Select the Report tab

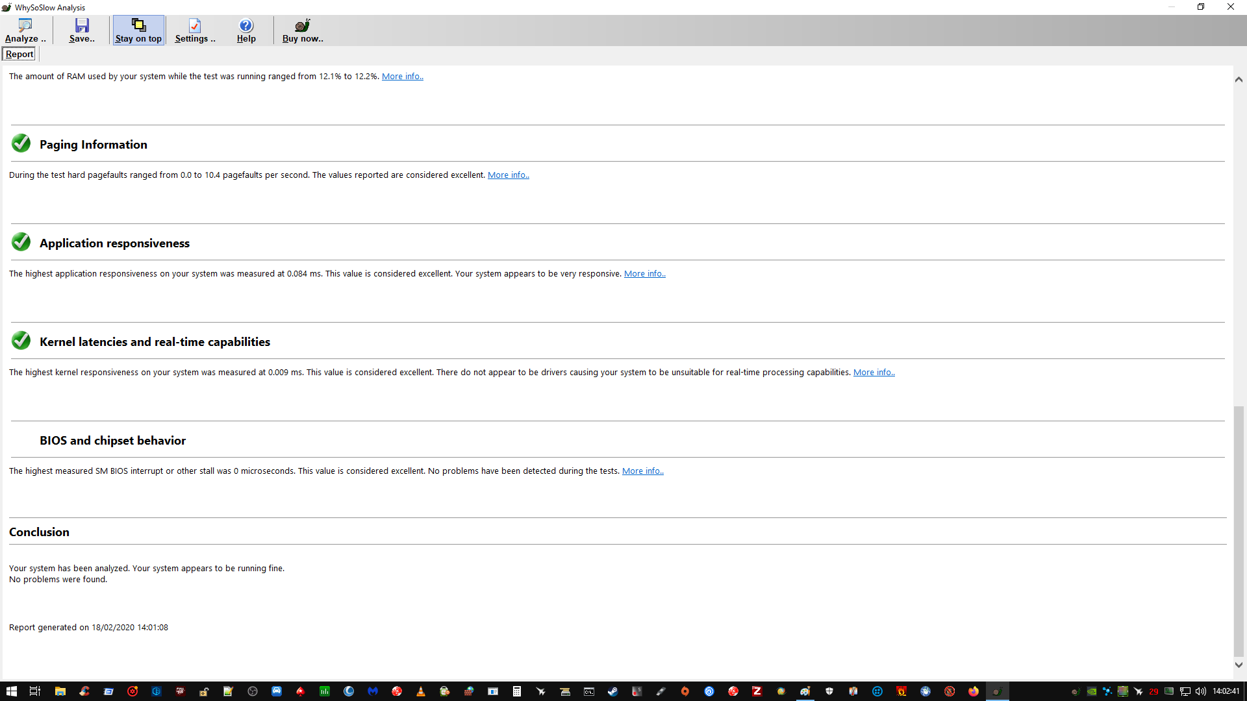coord(19,54)
